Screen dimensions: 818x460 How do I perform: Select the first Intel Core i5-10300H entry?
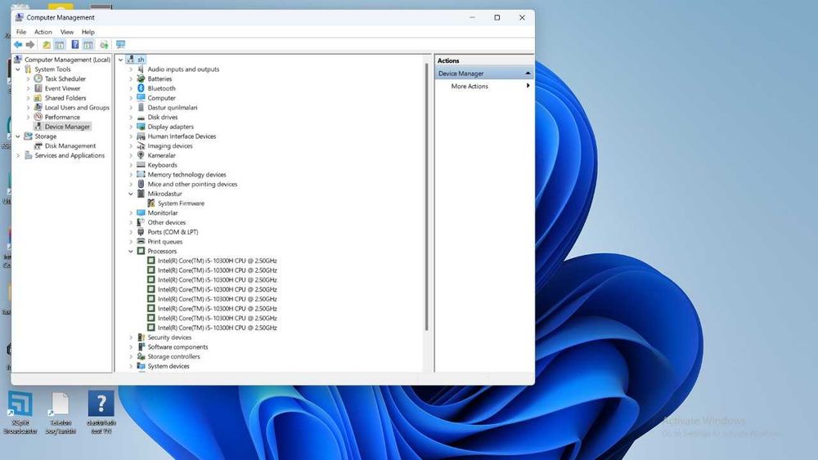click(x=217, y=261)
